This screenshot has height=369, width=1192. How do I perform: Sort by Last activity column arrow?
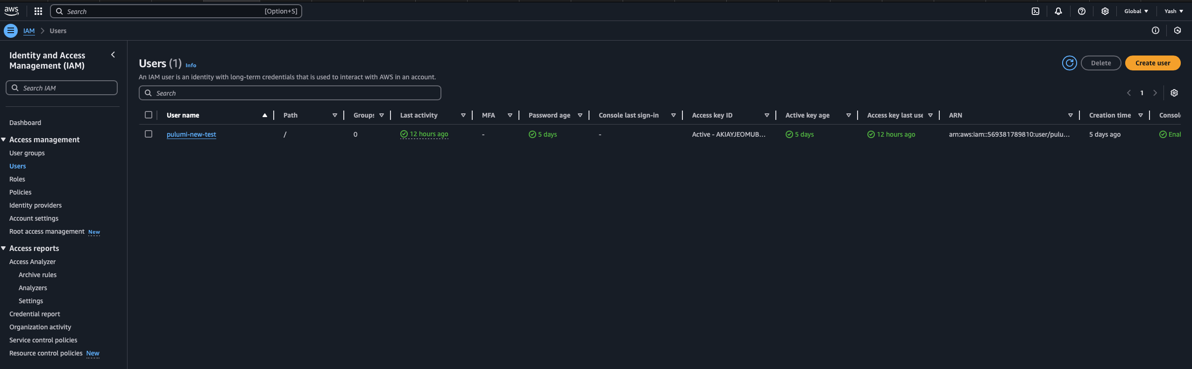coord(463,115)
